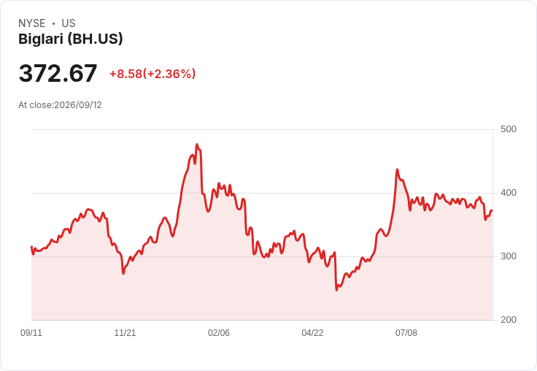Click the +8.58(+2.36%) change value
The height and width of the screenshot is (371, 537).
pyautogui.click(x=152, y=74)
